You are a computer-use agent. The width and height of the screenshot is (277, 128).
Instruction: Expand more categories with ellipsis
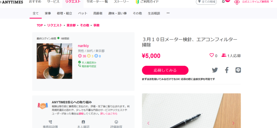[168, 13]
